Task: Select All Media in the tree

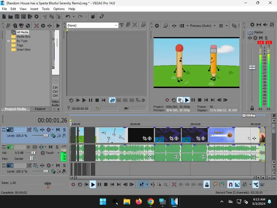Action: click(x=22, y=32)
